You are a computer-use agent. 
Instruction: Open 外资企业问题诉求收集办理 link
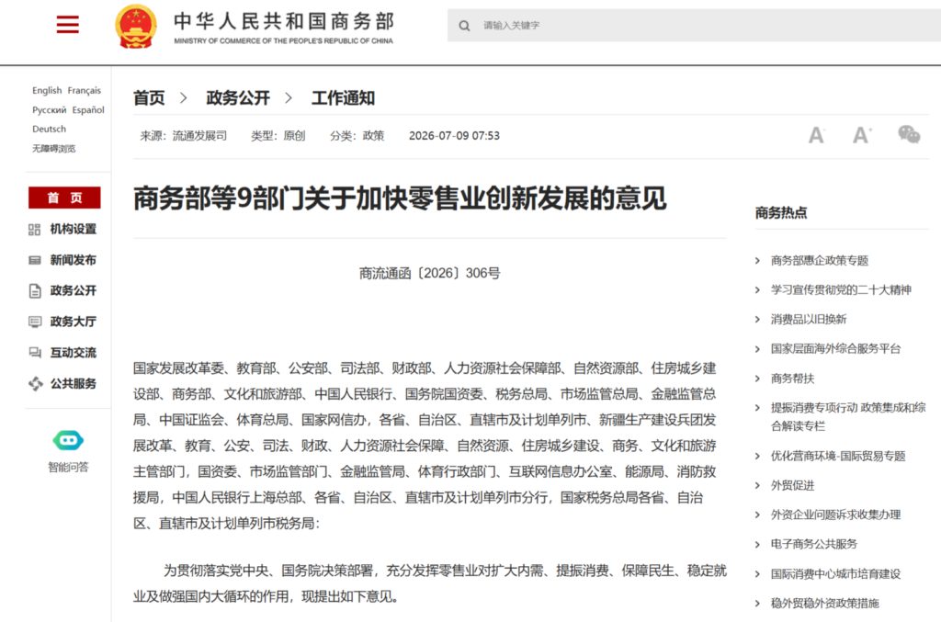coord(835,515)
